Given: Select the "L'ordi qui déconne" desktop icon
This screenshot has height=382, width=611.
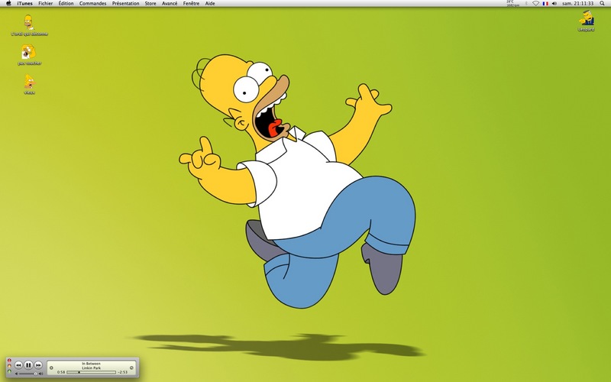Looking at the screenshot, I should (x=29, y=25).
